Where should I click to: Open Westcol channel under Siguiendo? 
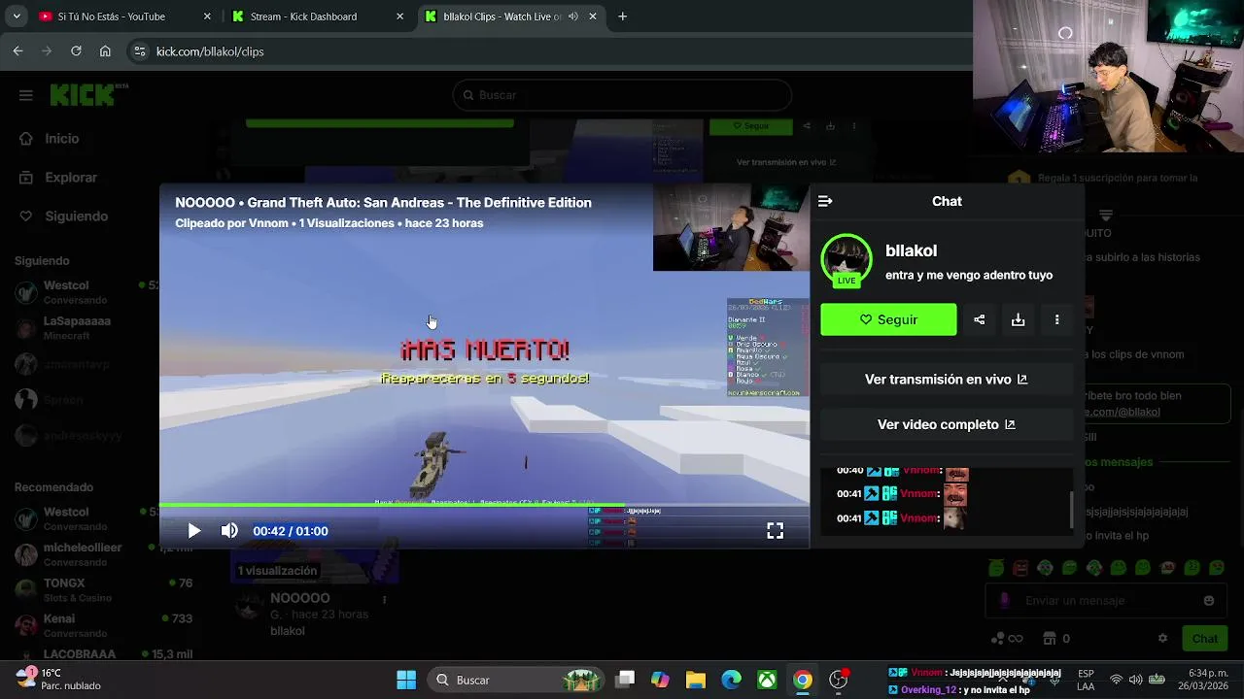pyautogui.click(x=83, y=292)
